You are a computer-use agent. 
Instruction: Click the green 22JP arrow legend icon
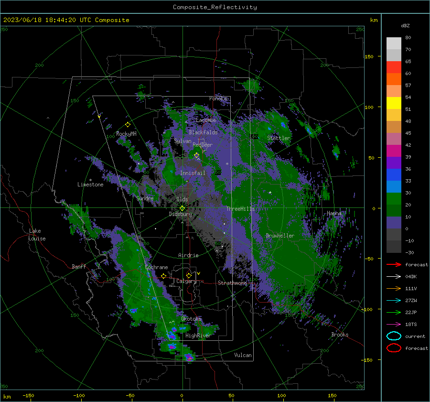tap(394, 312)
